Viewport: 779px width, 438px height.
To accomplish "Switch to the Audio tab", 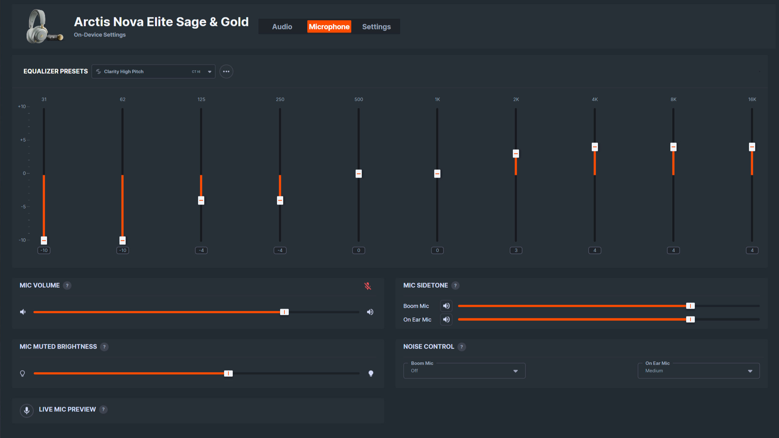I will point(282,27).
